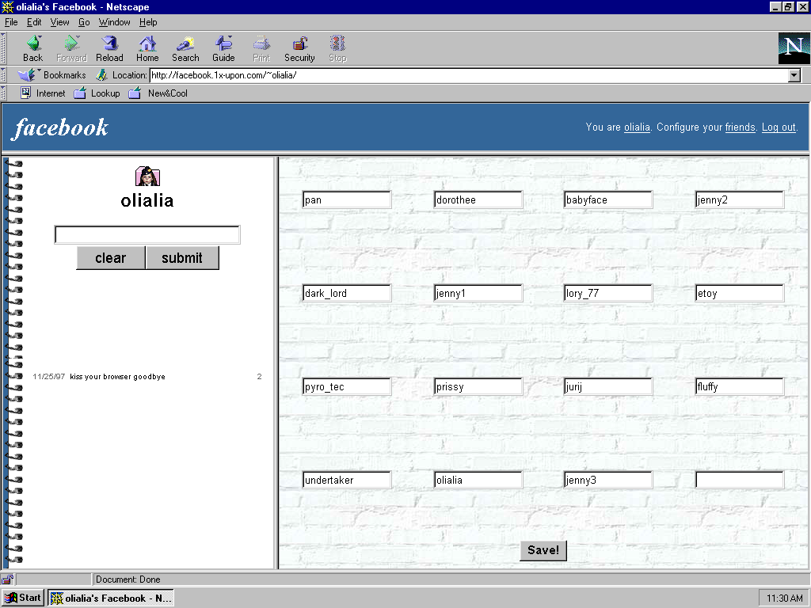Click the status bar security lock icon
Screen dimensions: 811x608
(8, 579)
